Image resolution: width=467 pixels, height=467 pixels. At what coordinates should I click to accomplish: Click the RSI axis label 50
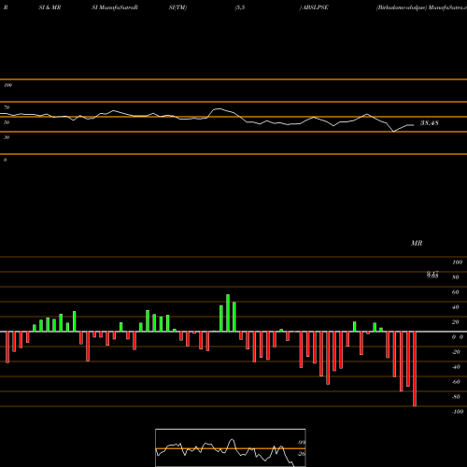(7, 122)
